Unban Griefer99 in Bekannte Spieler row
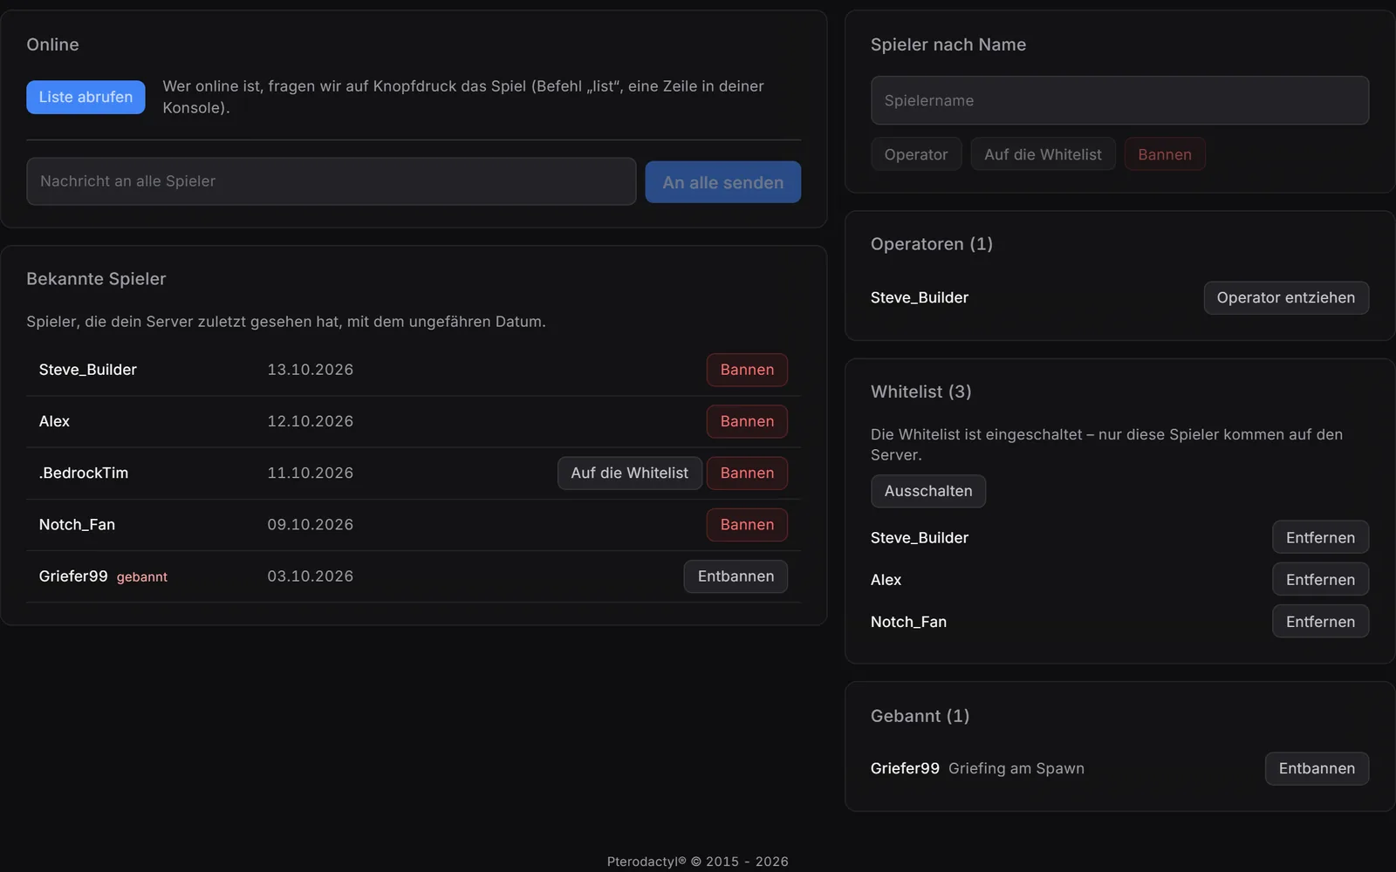Image resolution: width=1396 pixels, height=872 pixels. [x=736, y=576]
